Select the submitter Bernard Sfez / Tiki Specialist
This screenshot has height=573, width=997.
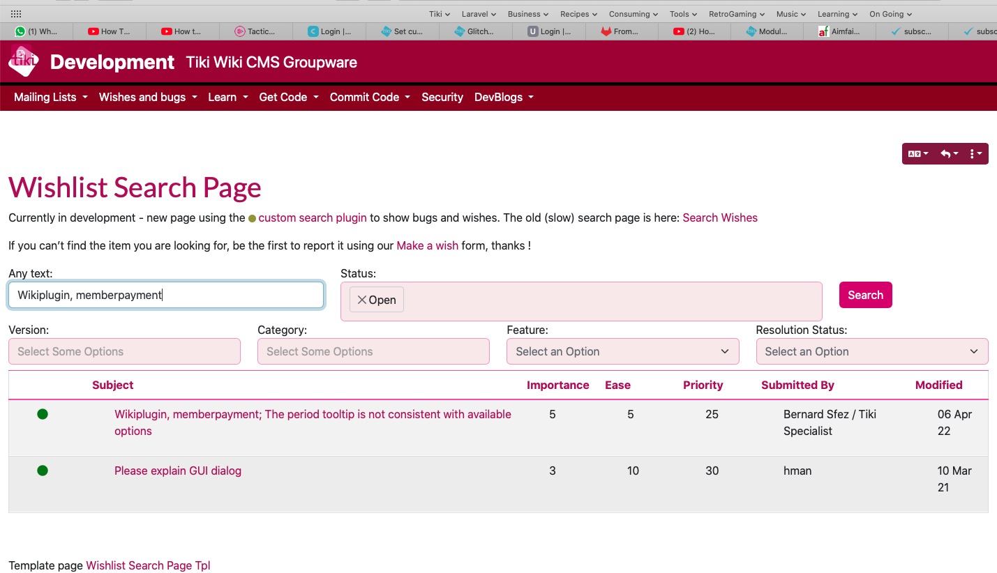[830, 422]
